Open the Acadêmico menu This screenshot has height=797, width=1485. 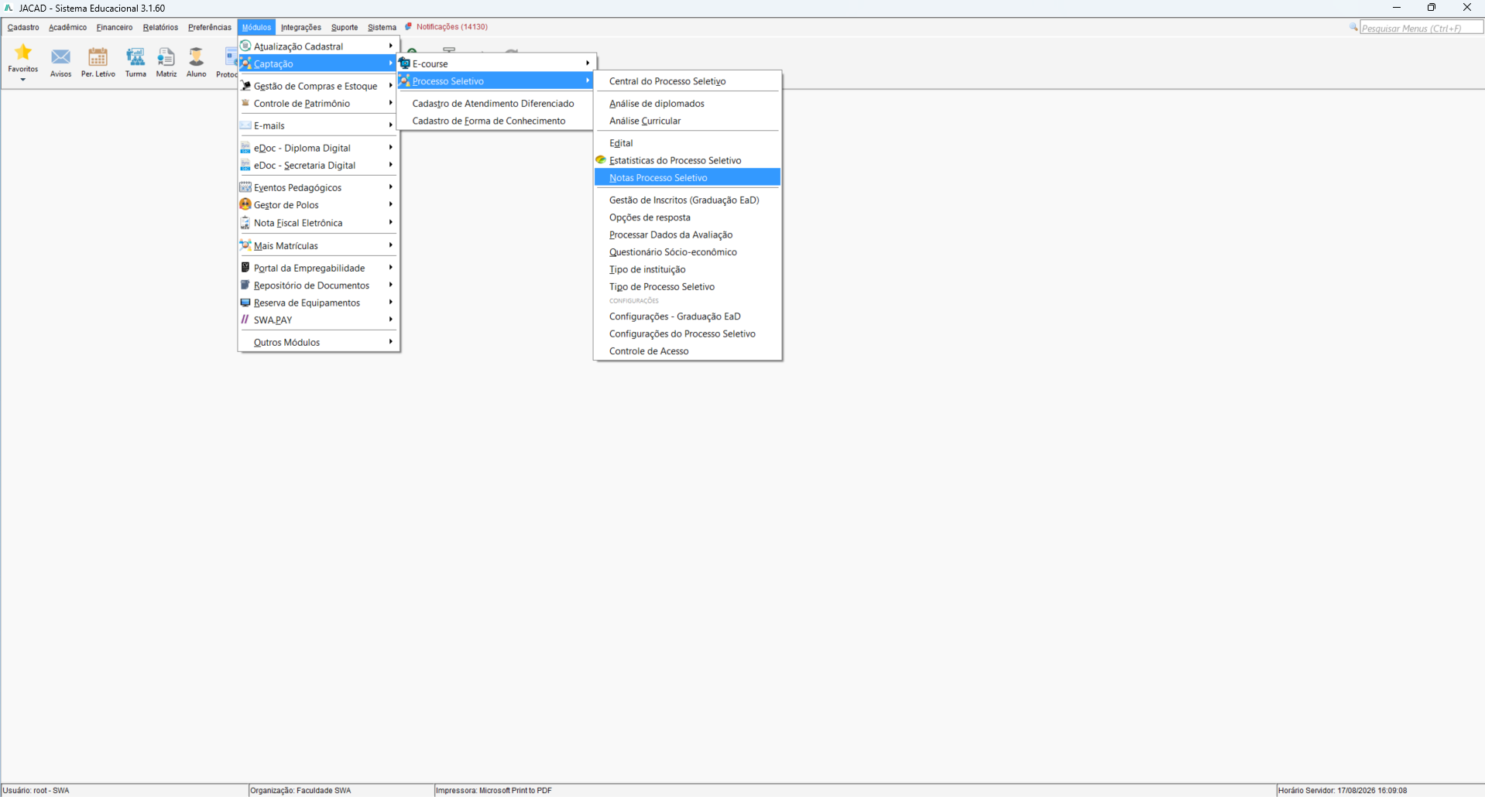pyautogui.click(x=68, y=27)
